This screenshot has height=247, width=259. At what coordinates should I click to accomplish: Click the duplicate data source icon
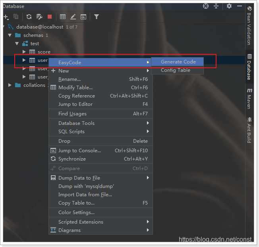[16, 17]
